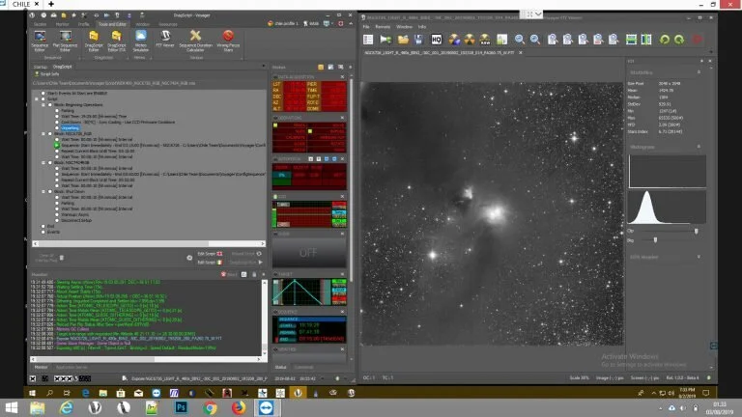Collapse the Block Shut Down node
The image size is (742, 417).
click(43, 191)
